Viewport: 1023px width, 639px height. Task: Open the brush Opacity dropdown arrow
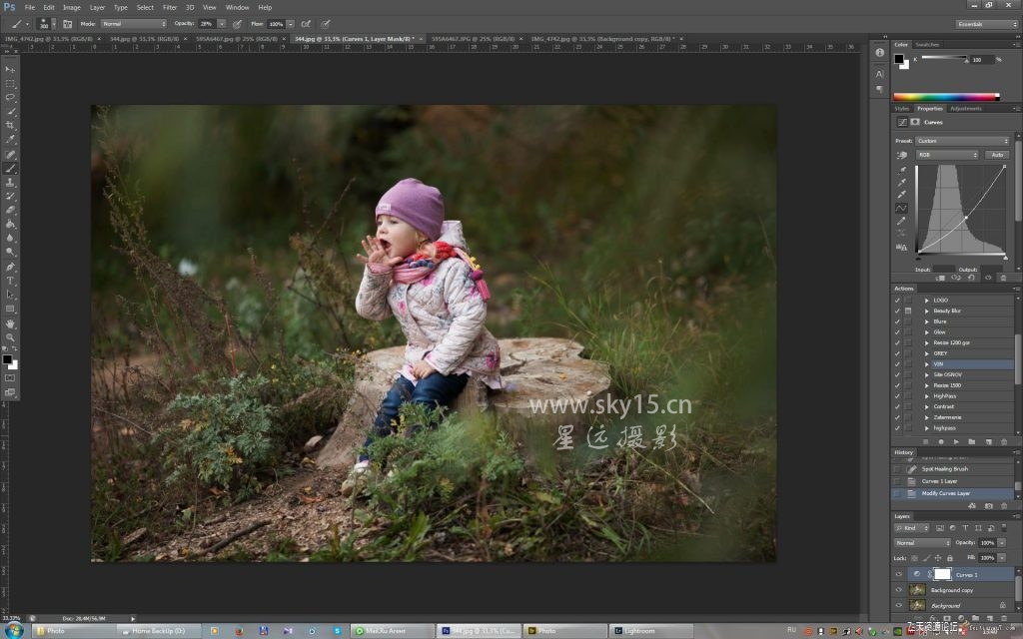pos(221,24)
